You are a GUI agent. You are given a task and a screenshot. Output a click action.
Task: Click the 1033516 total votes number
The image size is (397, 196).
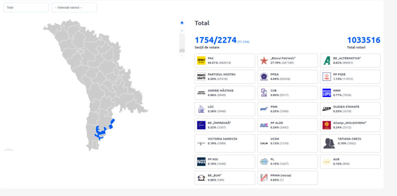[x=364, y=40]
